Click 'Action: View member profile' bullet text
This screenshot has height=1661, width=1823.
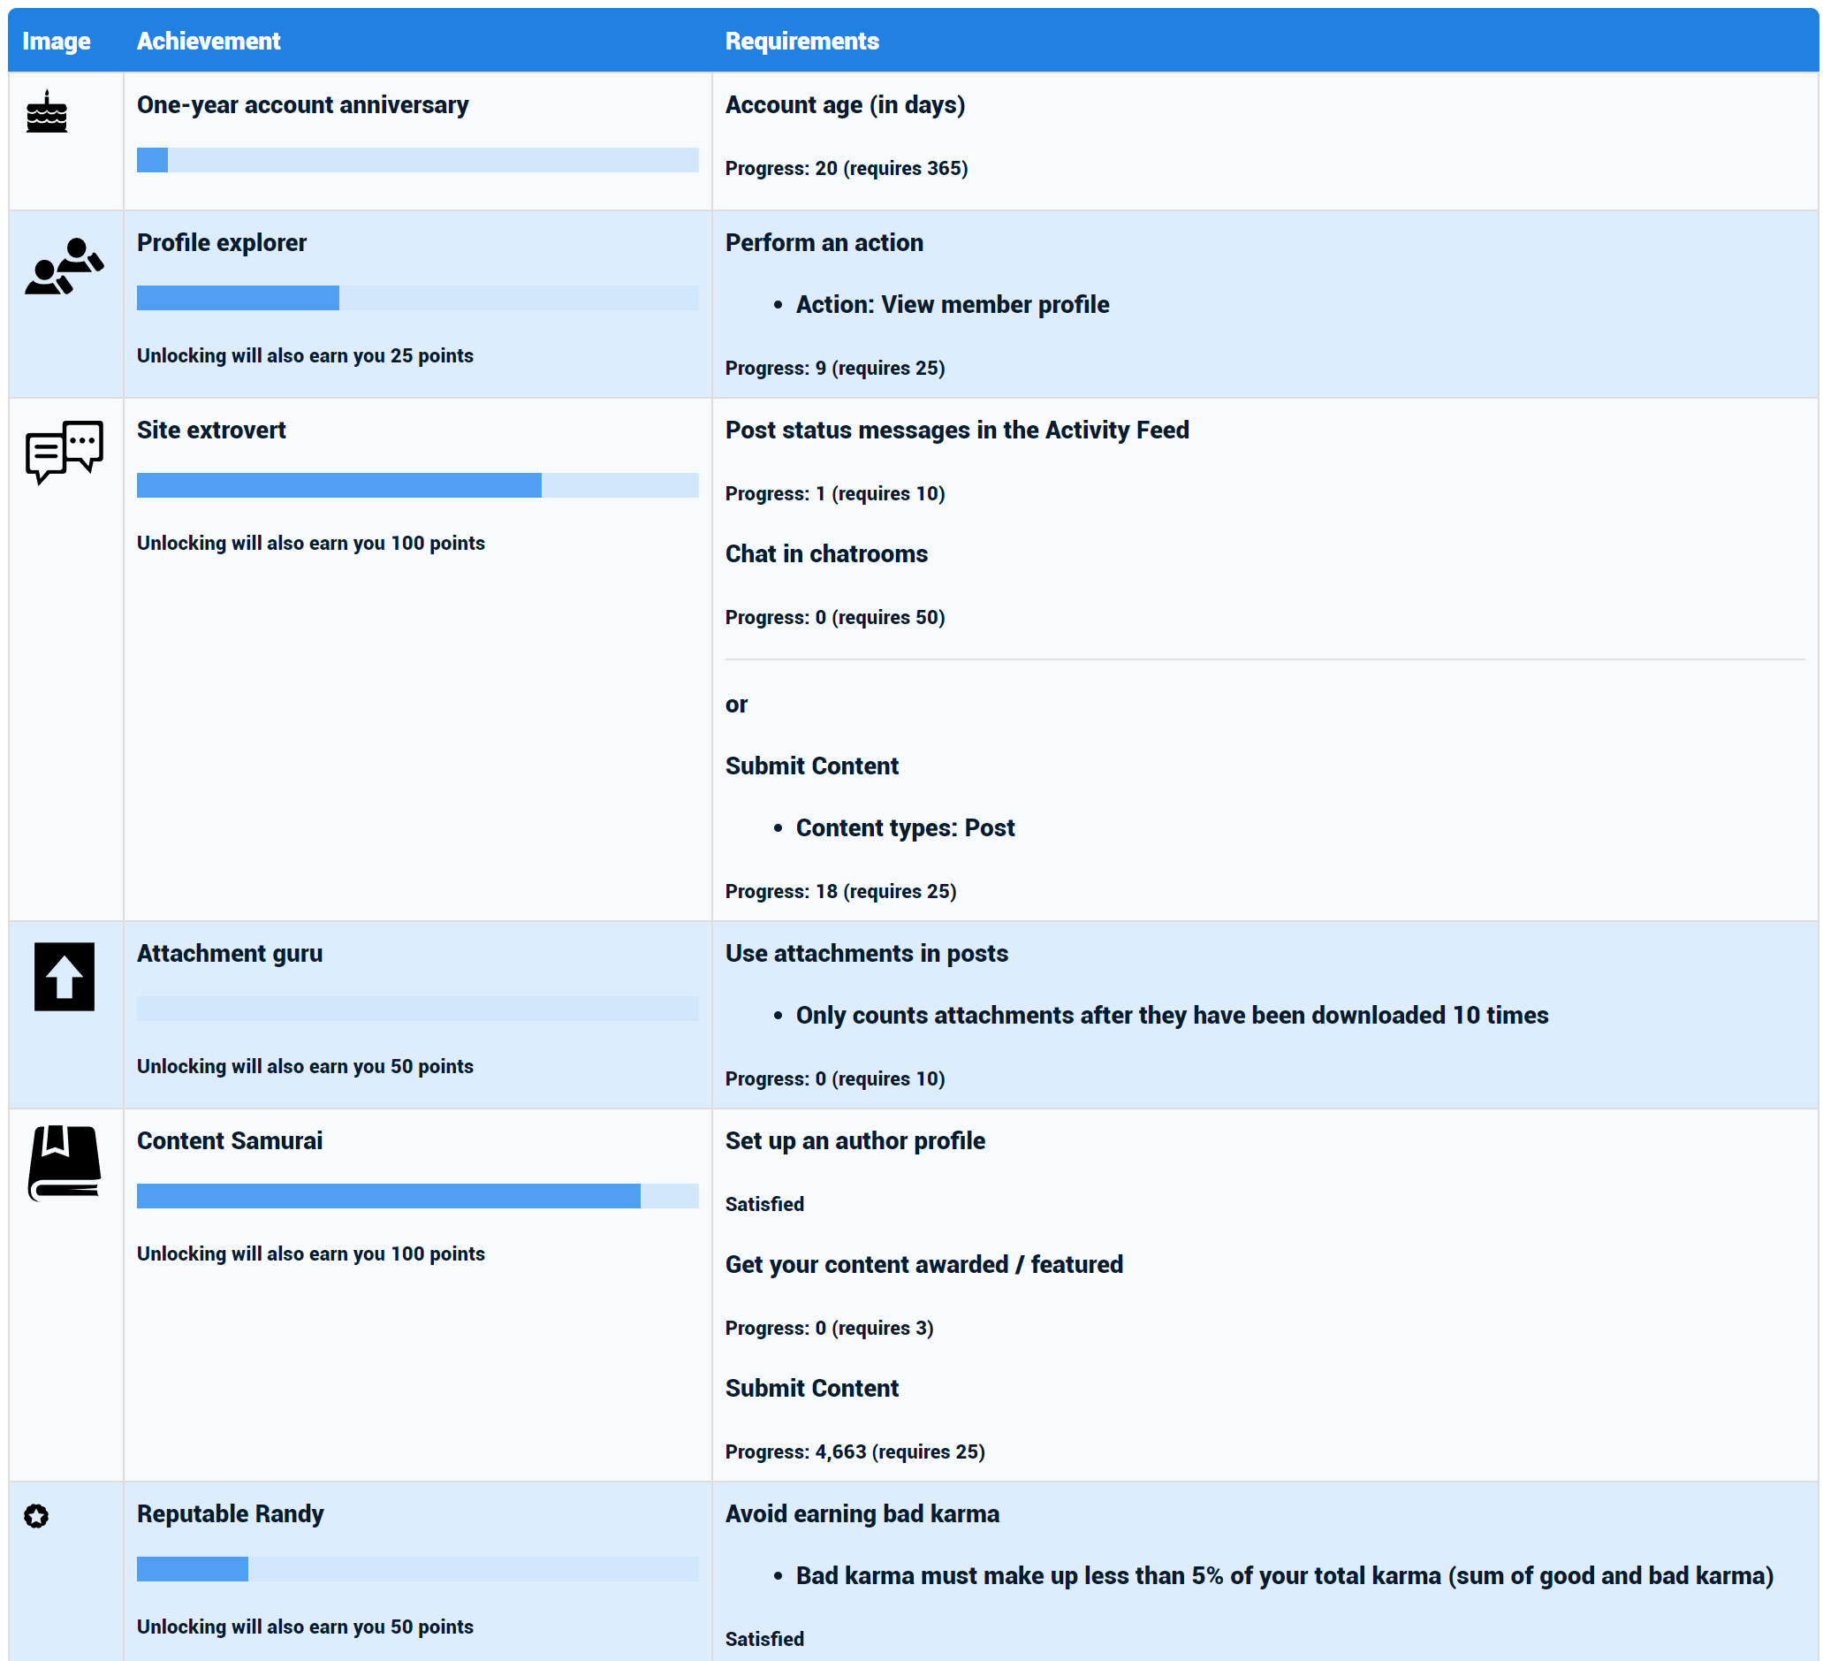click(x=952, y=304)
